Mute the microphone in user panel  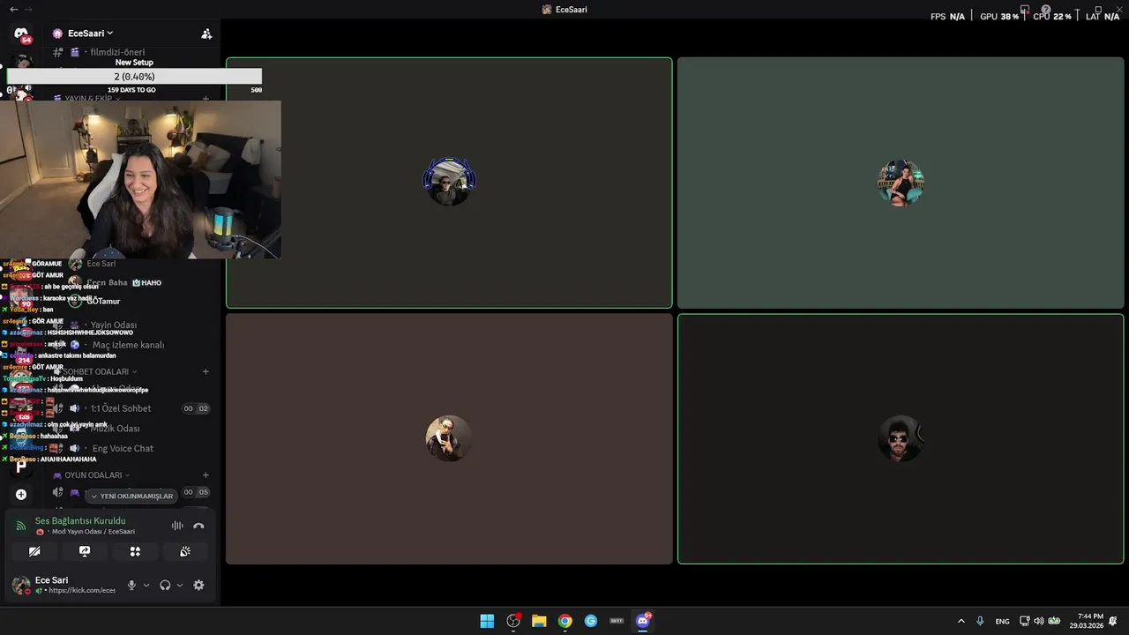131,585
